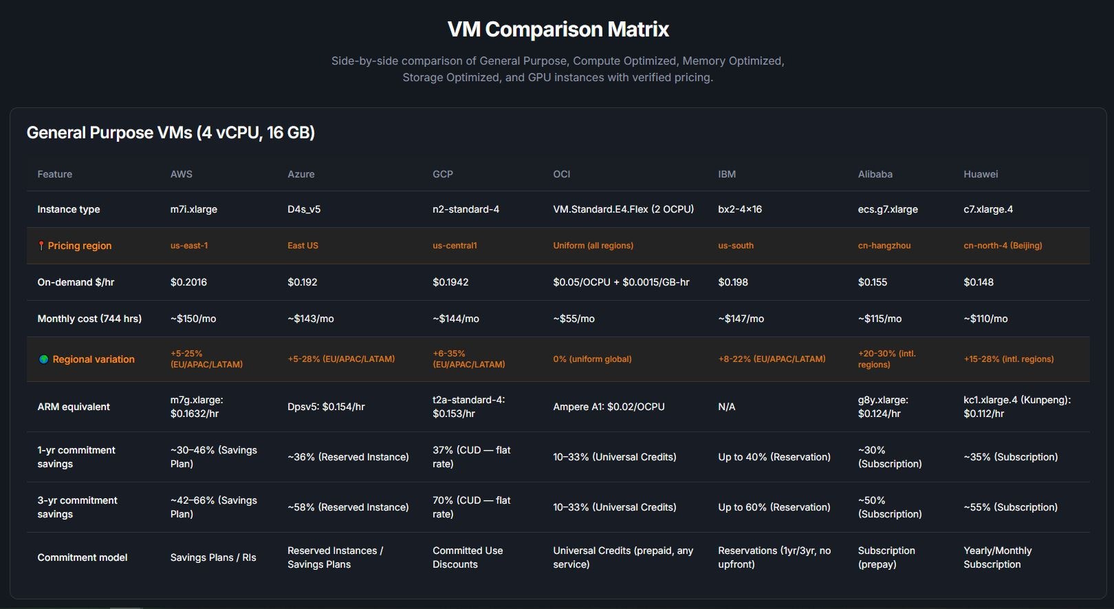Select the '$0.198' IBM price

[733, 282]
